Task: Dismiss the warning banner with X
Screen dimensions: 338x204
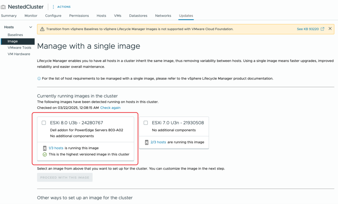Action: pyautogui.click(x=330, y=29)
